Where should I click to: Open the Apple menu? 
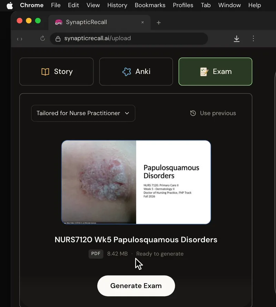(x=10, y=6)
